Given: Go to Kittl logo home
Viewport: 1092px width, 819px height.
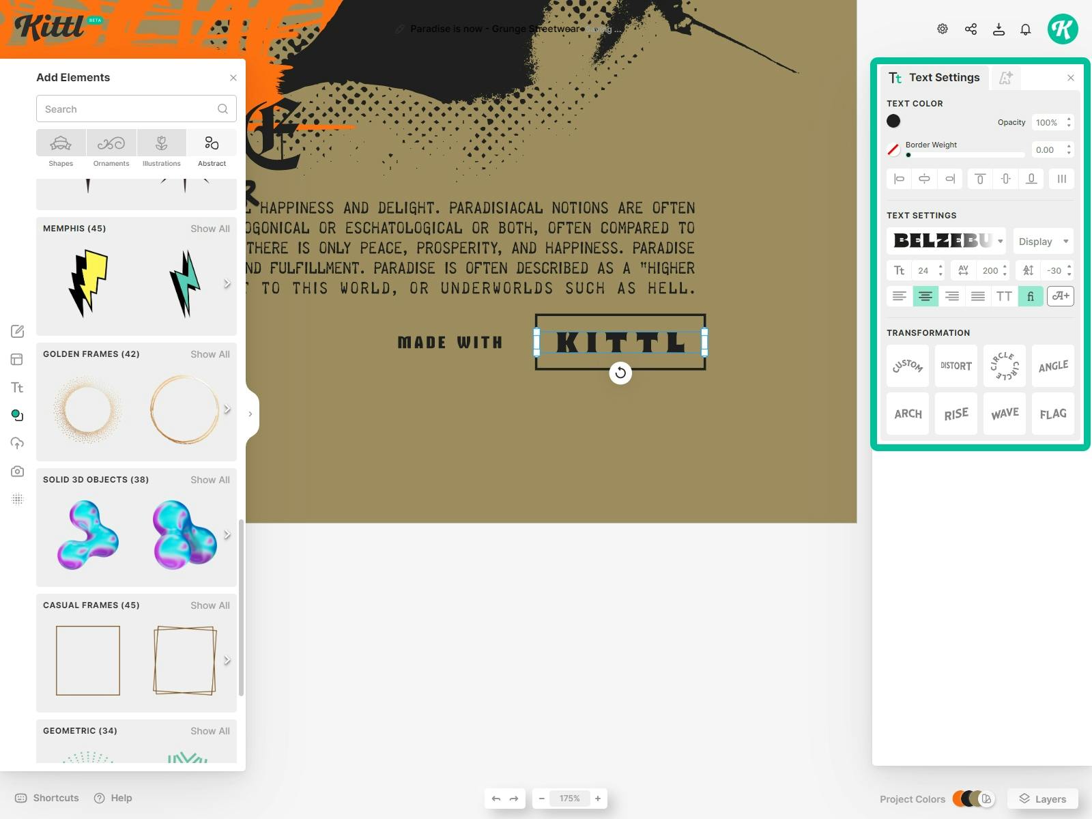Looking at the screenshot, I should click(50, 27).
